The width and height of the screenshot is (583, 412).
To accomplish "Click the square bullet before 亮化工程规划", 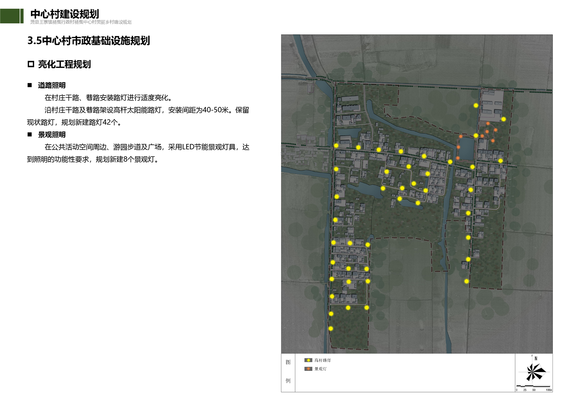I will (x=31, y=64).
